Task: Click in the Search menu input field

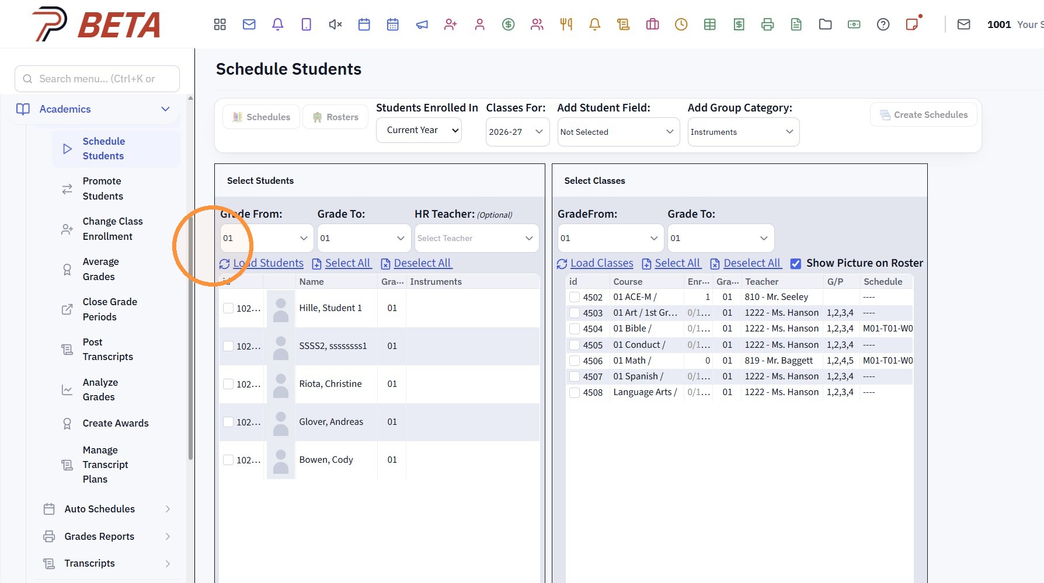Action: pyautogui.click(x=97, y=79)
